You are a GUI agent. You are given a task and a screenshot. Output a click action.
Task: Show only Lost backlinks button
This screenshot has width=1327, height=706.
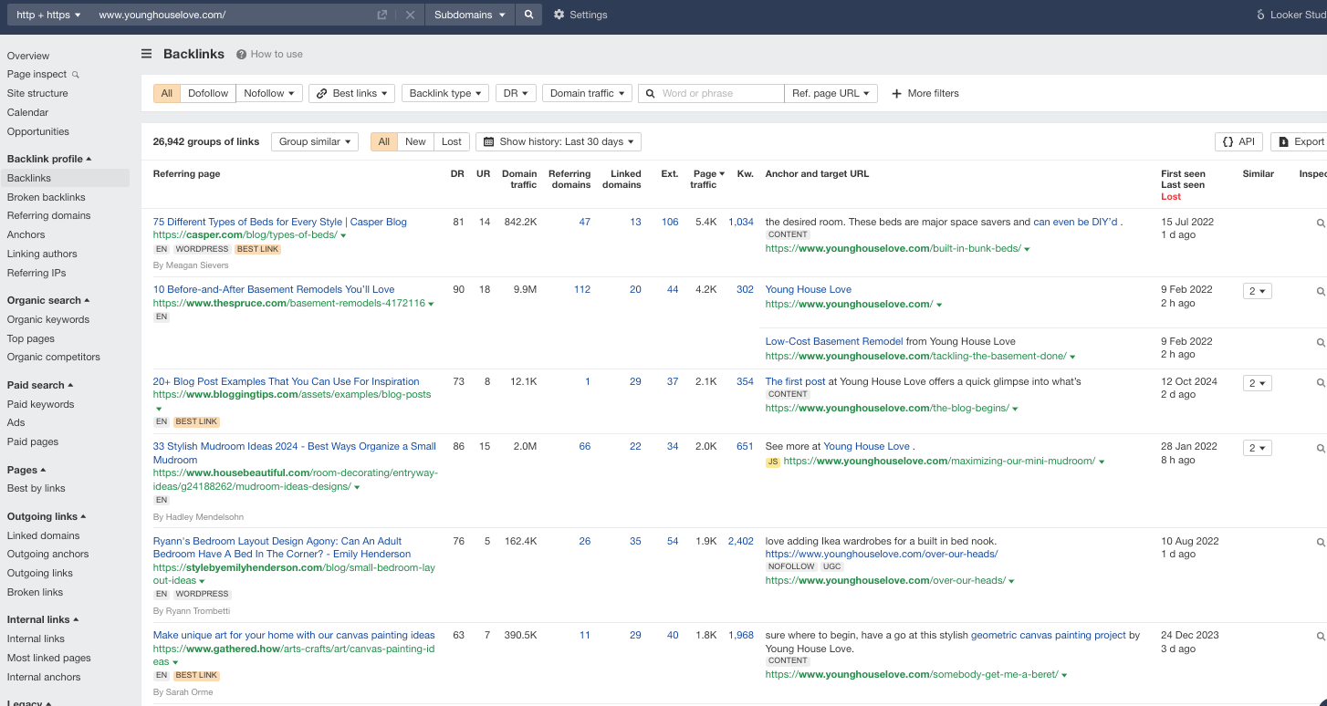pyautogui.click(x=452, y=141)
